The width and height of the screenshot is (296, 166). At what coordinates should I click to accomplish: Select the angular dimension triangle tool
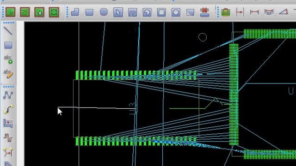[x=284, y=12]
